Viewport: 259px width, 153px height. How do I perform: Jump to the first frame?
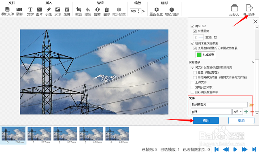217,149
